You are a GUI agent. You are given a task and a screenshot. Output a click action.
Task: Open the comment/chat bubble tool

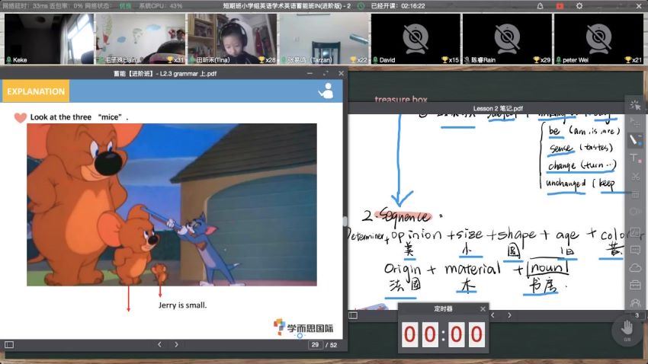click(635, 250)
